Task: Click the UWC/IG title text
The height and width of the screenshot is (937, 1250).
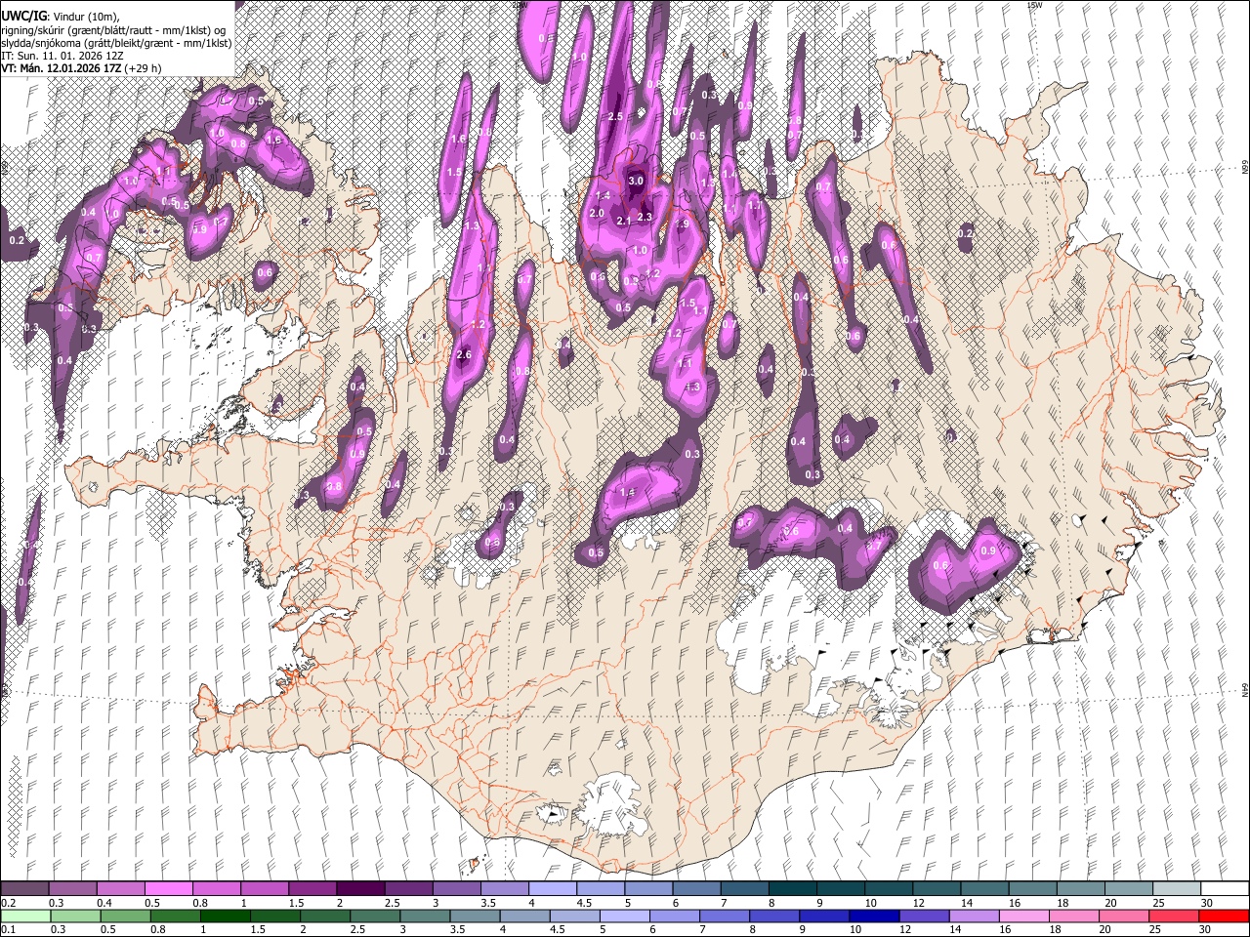Action: [x=22, y=17]
